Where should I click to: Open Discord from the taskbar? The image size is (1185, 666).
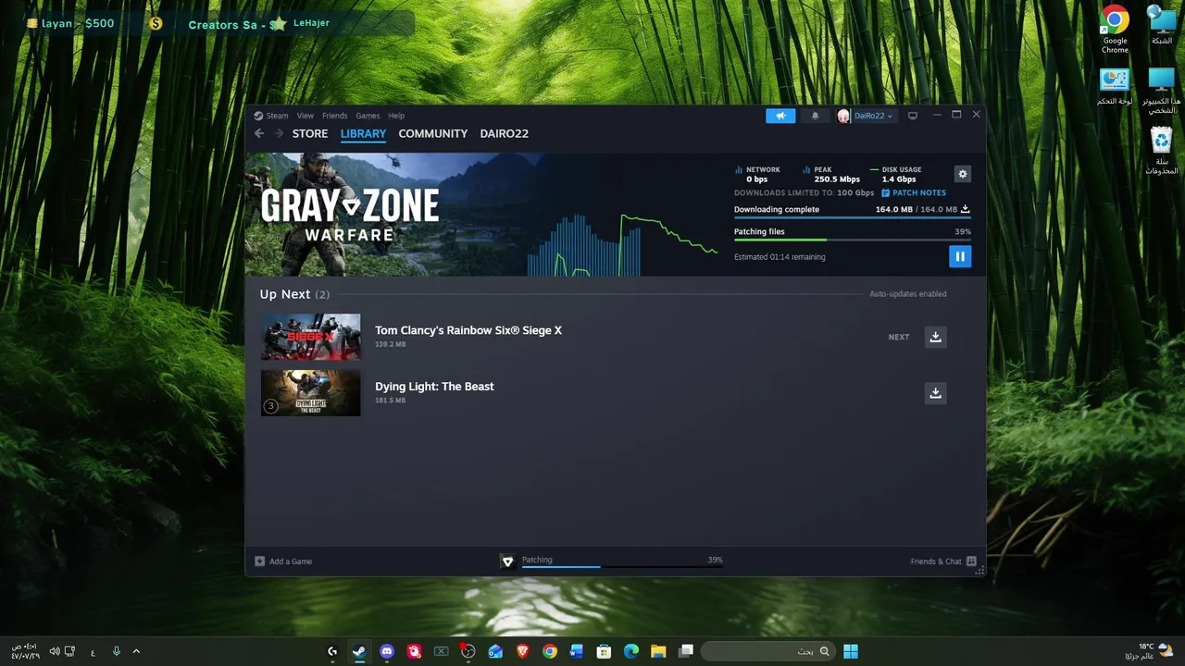(x=387, y=651)
